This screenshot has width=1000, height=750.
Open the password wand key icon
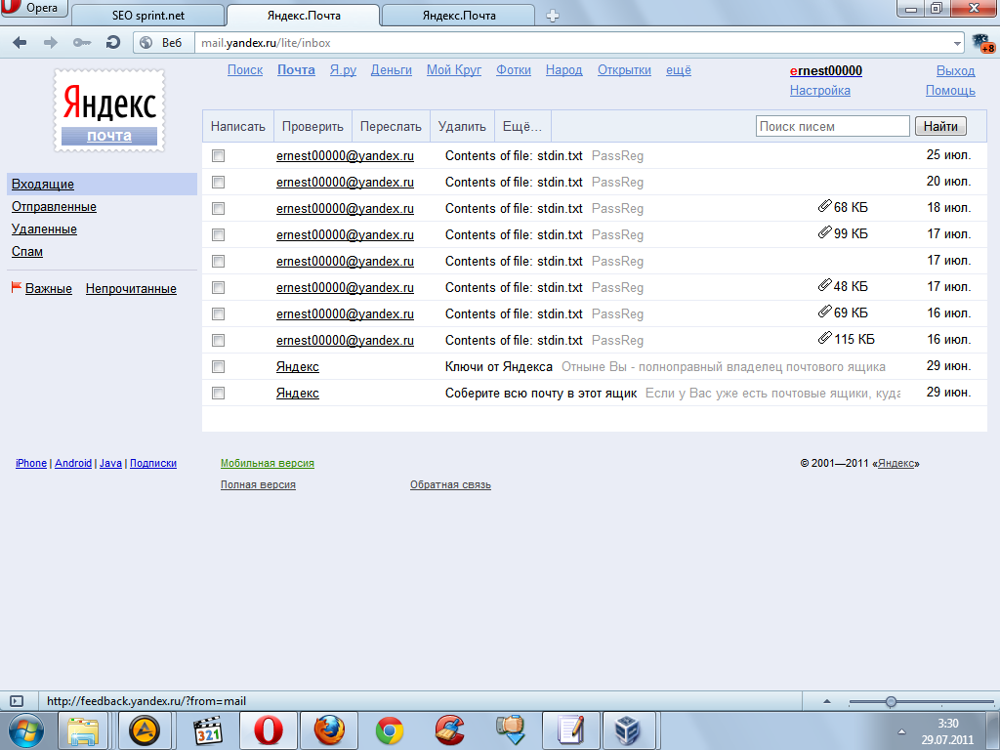tap(82, 43)
